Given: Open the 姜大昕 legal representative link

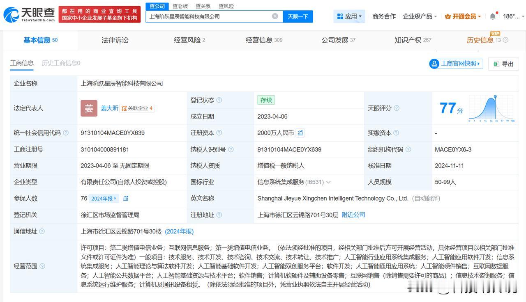Looking at the screenshot, I should (x=109, y=108).
